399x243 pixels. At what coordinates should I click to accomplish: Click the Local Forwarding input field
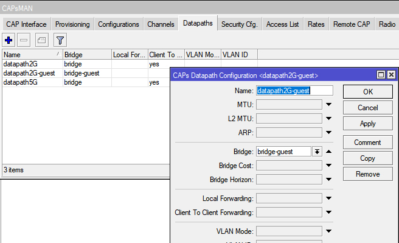pos(289,198)
